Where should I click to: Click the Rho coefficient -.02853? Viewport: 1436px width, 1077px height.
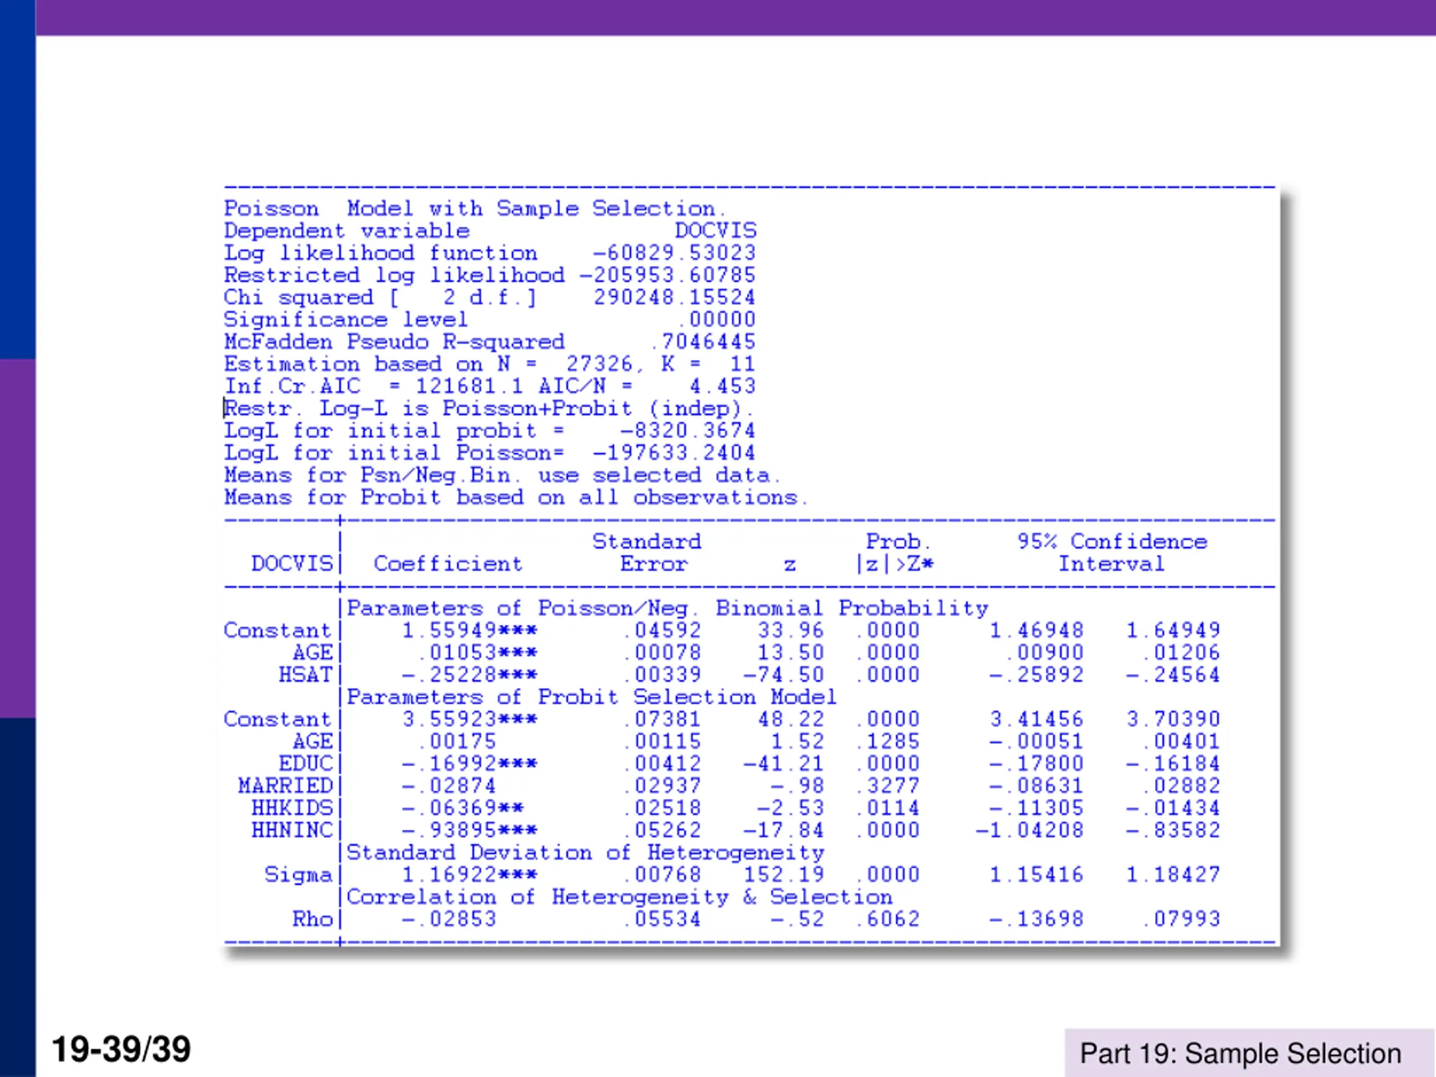tap(449, 919)
